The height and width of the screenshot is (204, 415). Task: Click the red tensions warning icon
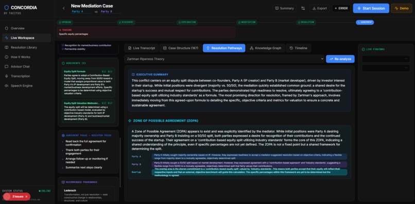[x=60, y=30]
